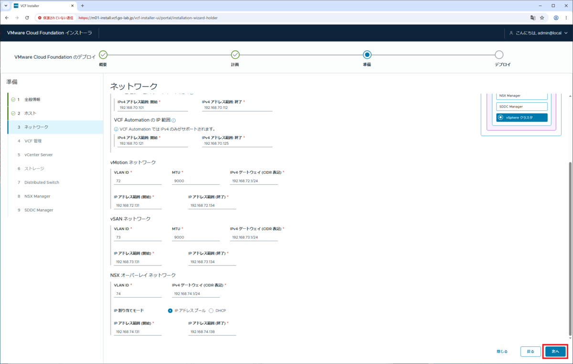Click the vSAN end IP field 192.168.73.134

click(x=212, y=262)
